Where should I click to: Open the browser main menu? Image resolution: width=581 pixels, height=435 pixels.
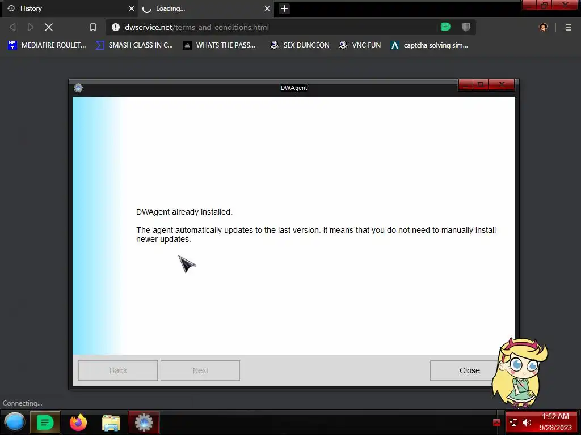(569, 27)
